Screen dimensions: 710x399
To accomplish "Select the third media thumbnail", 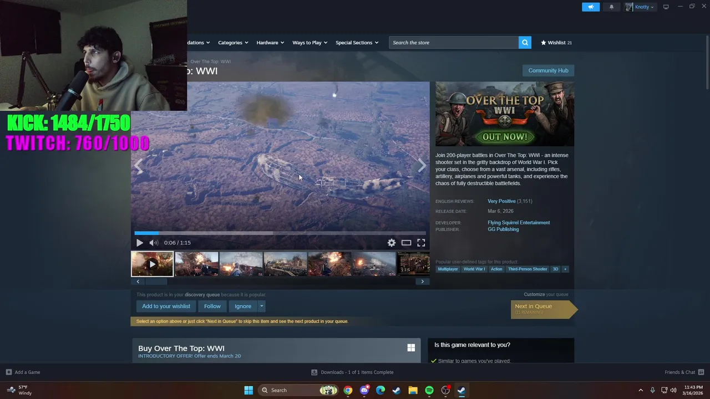I will click(241, 264).
